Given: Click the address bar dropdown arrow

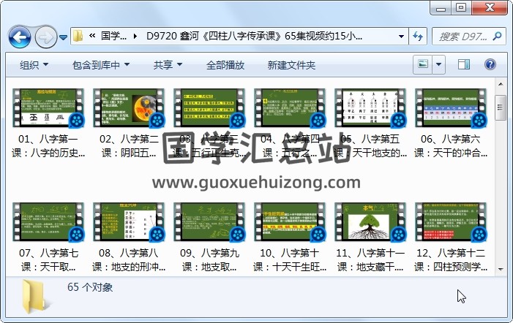Looking at the screenshot, I should (401, 36).
